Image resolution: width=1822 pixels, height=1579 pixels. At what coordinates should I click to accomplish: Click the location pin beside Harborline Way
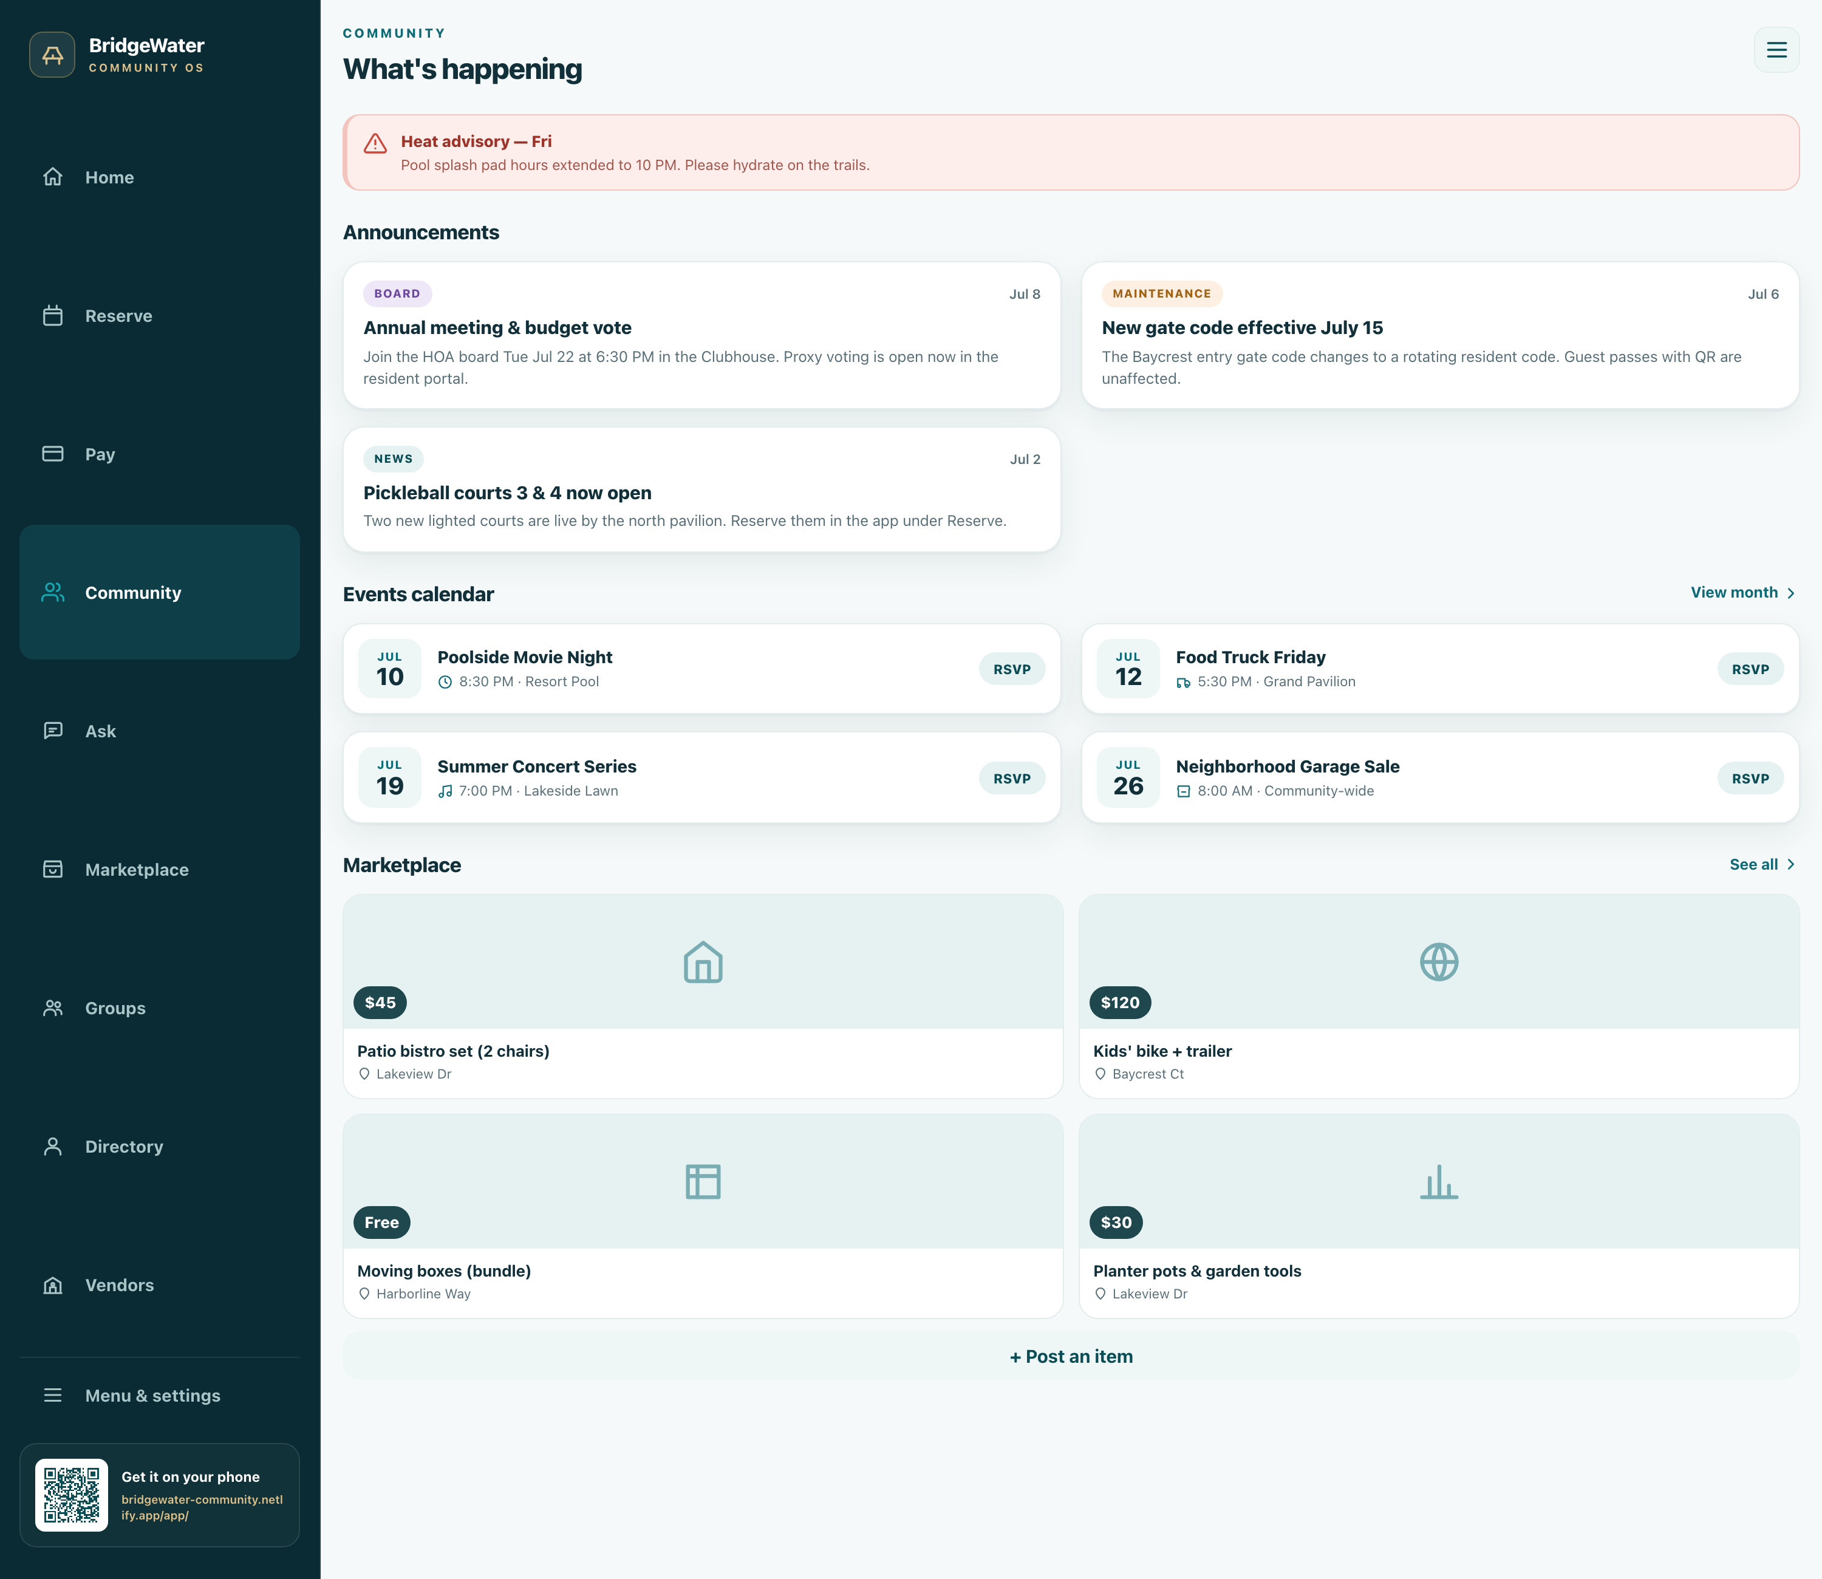pos(364,1294)
